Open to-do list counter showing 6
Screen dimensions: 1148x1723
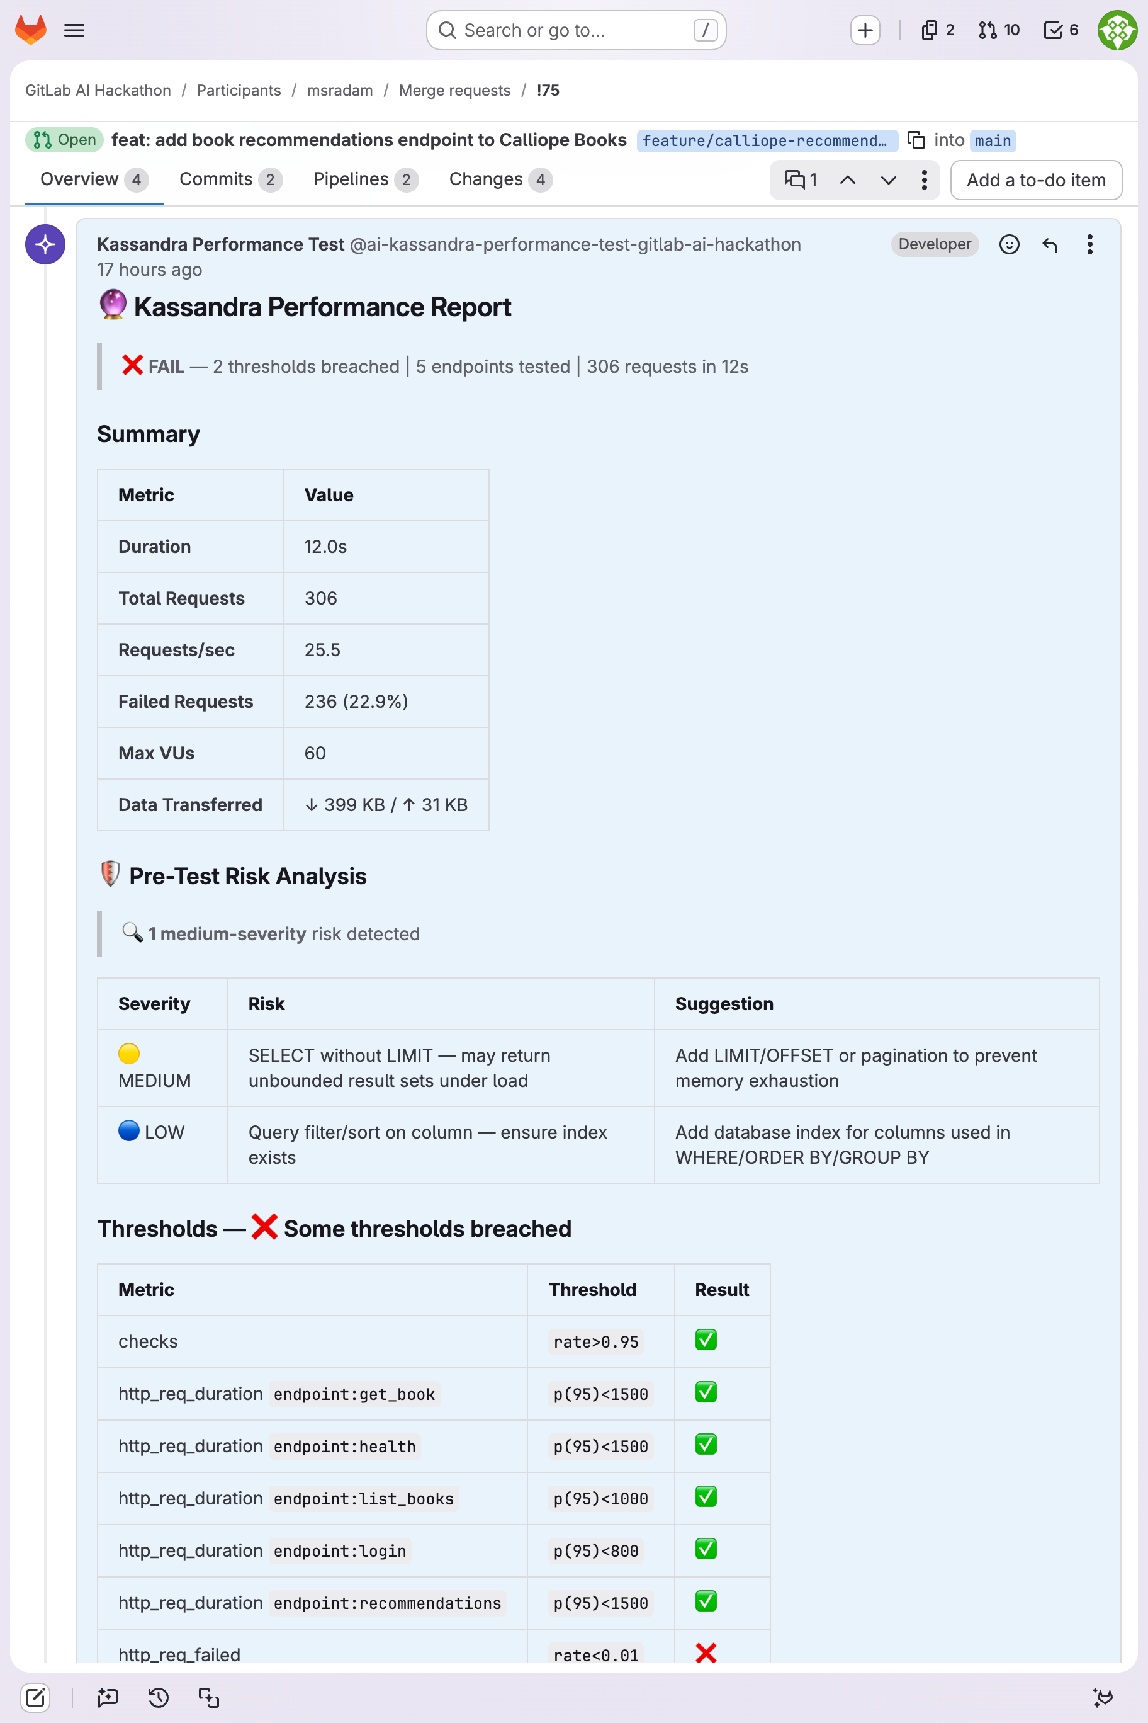point(1061,30)
